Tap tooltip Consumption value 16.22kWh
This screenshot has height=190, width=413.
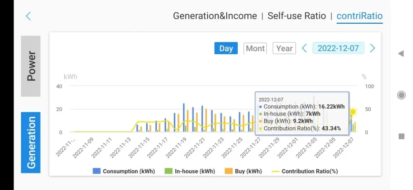[332, 107]
